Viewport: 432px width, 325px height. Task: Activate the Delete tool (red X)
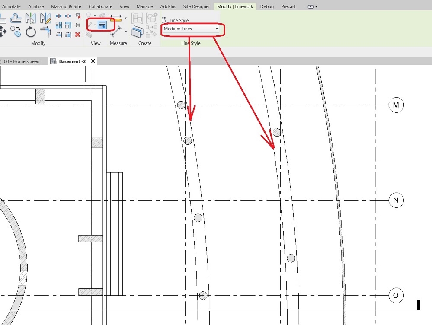77,34
